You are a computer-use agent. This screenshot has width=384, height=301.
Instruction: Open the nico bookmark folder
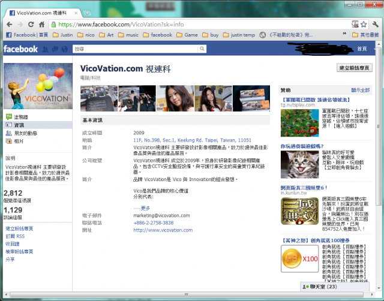click(86, 35)
